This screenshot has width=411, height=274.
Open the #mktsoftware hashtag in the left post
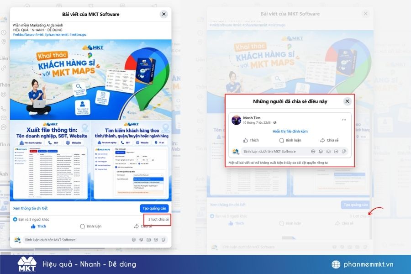pyautogui.click(x=24, y=35)
